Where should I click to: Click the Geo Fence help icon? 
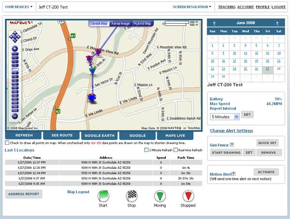click(233, 144)
